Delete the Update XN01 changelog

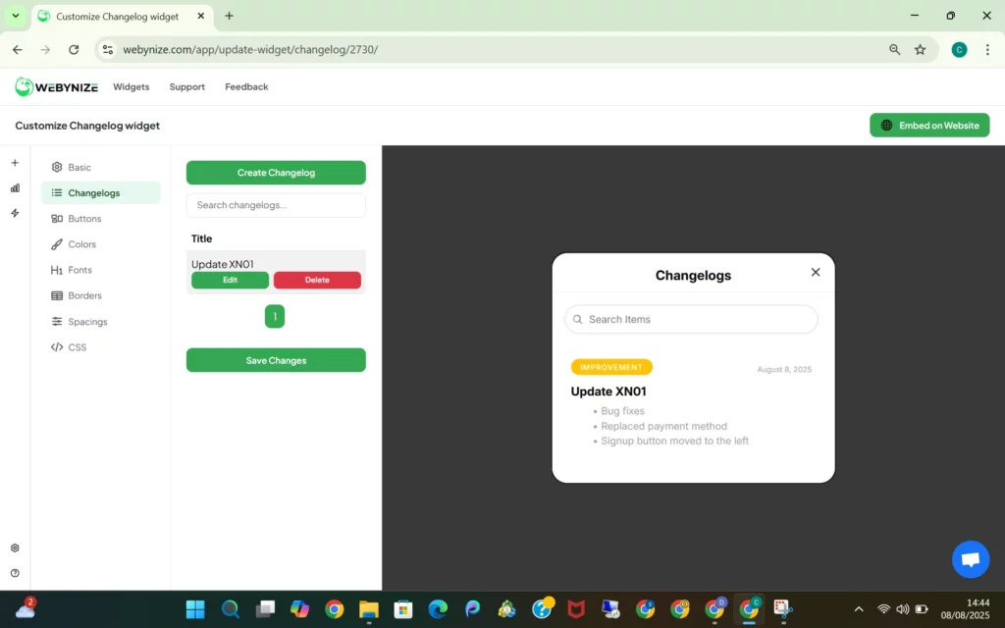(x=317, y=280)
